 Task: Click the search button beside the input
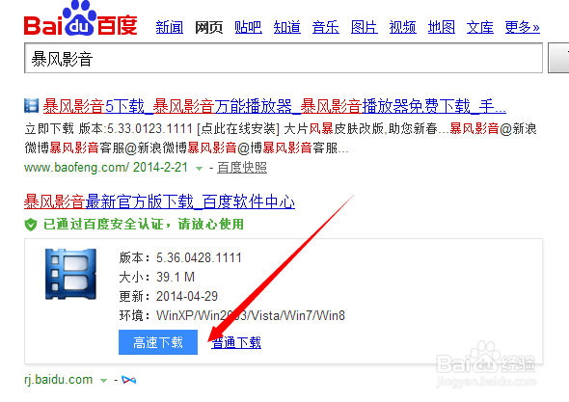tap(558, 58)
